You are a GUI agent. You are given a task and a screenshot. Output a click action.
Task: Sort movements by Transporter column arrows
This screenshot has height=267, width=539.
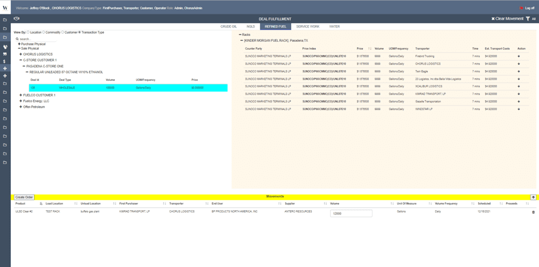coord(207,204)
